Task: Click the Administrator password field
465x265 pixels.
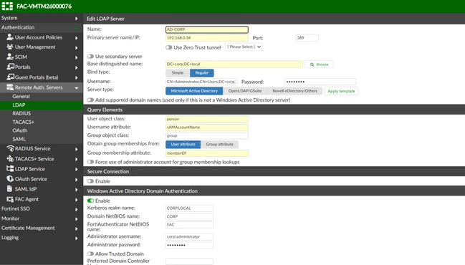Action: [x=189, y=245]
